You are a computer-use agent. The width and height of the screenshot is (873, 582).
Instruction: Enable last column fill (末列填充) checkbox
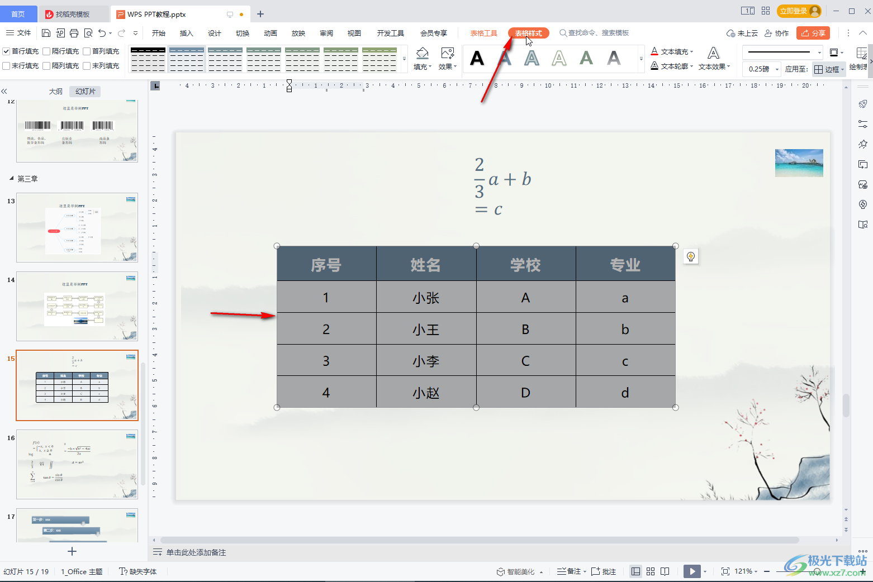pos(87,66)
